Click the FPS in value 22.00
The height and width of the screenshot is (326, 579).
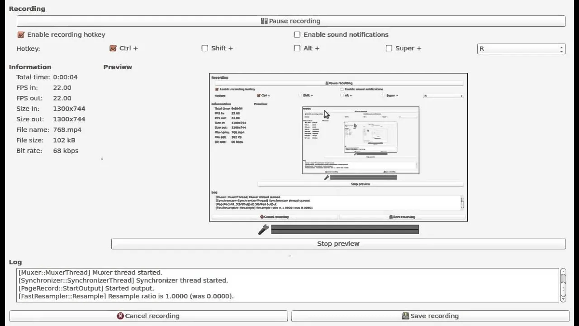pyautogui.click(x=62, y=87)
